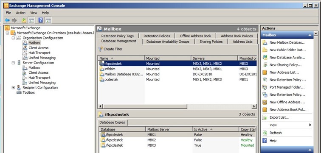
Task: Click the New Public Folder Database icon
Action: coord(265,50)
